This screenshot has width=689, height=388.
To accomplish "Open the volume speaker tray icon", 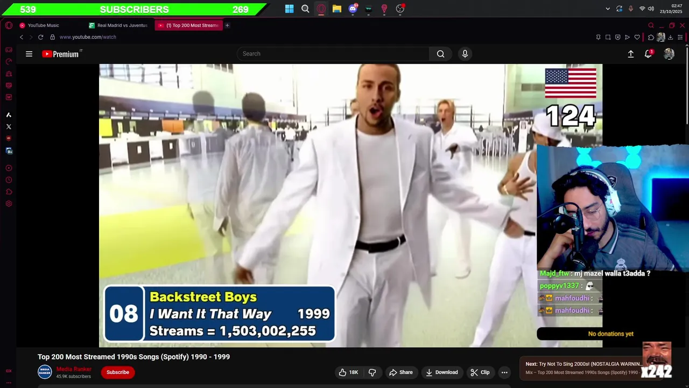I will (651, 9).
